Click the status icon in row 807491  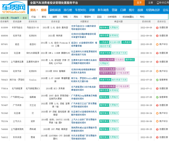157,44
